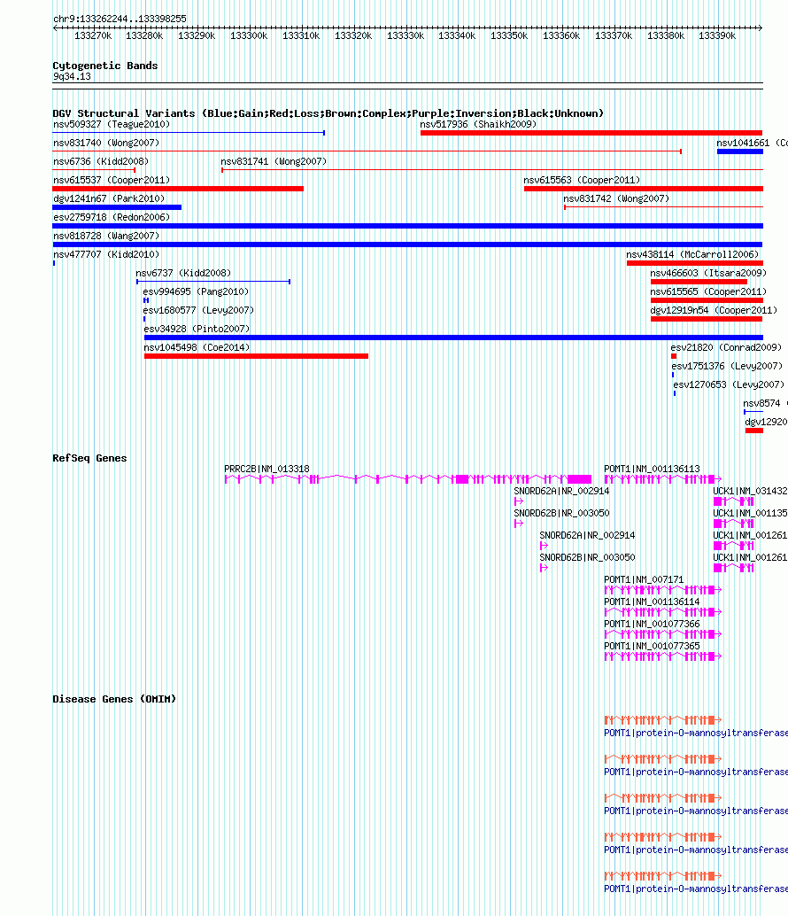
Task: Open the nsv831740 (Wong2007) variant label
Action: coord(106,144)
